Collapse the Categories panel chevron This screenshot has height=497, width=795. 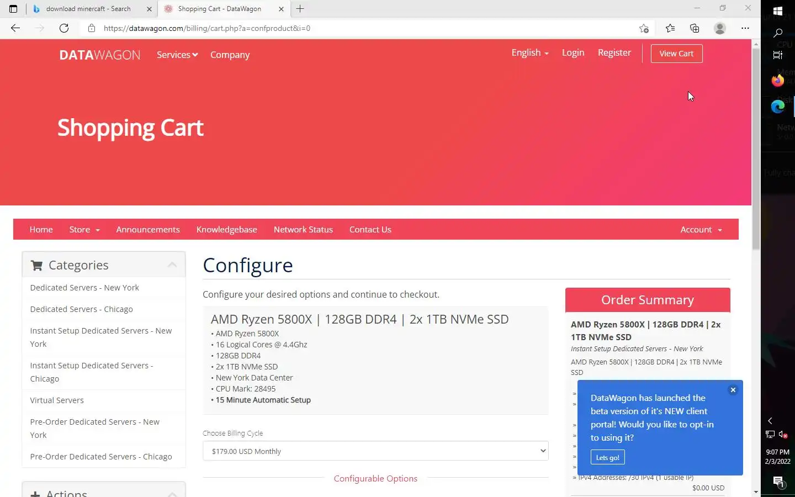[x=172, y=265]
